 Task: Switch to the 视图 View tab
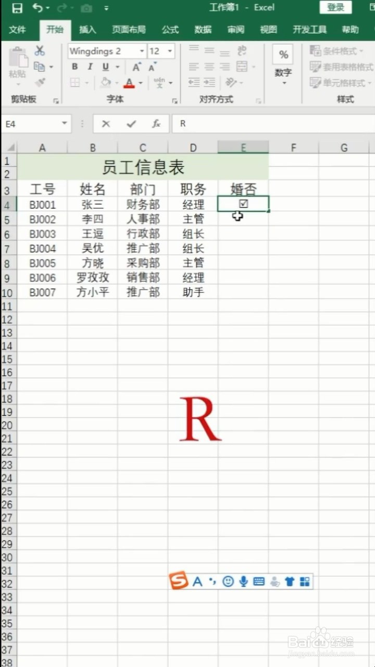[x=268, y=30]
